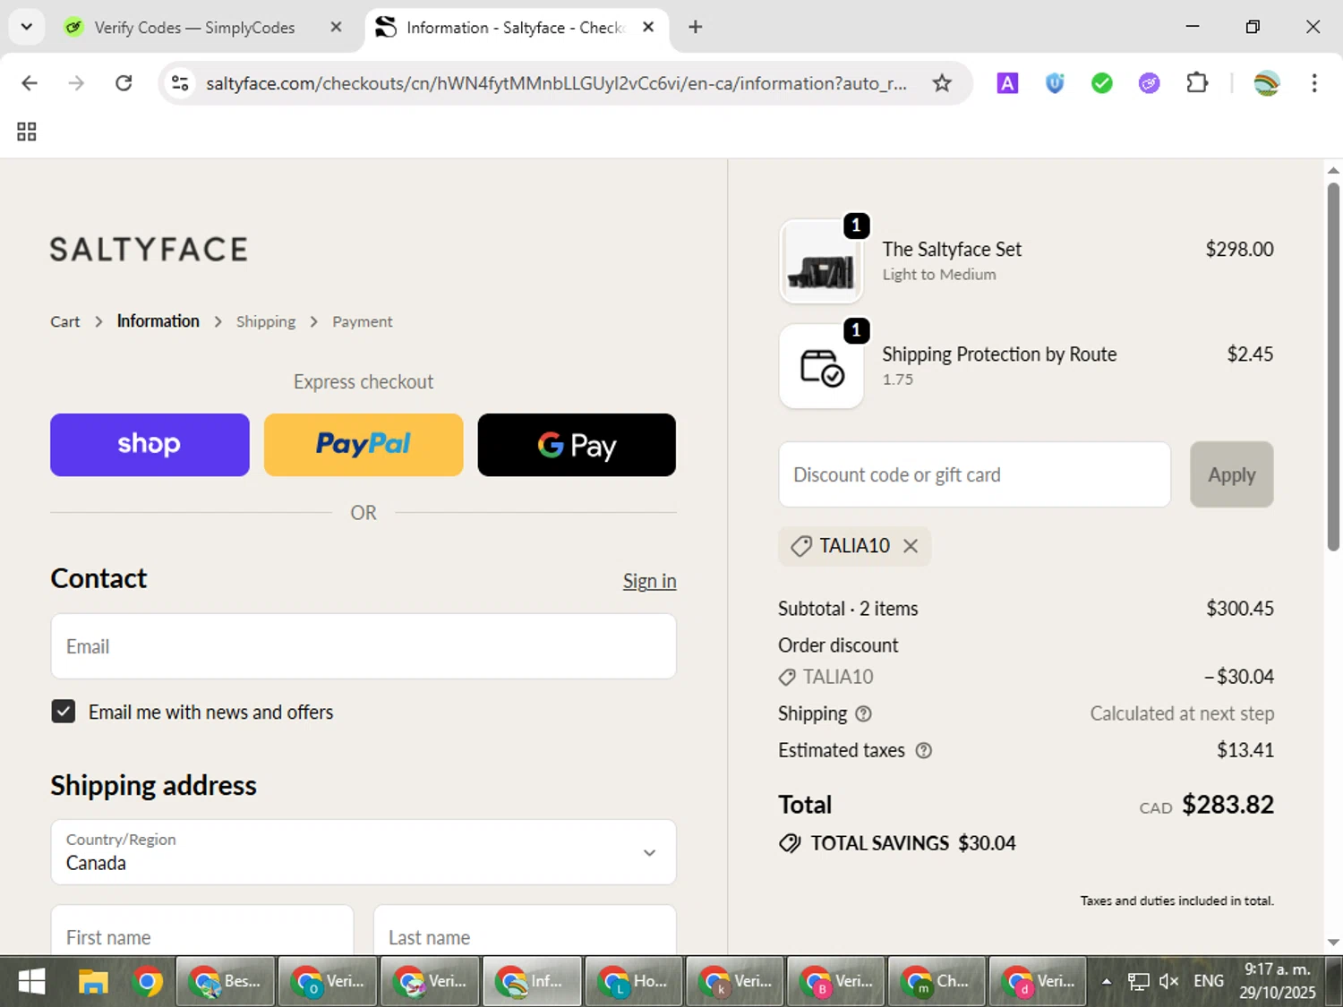Click Discount code or gift card field

975,474
